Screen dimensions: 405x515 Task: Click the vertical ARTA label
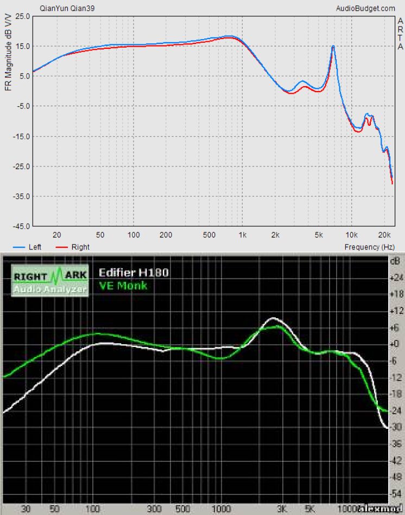point(400,34)
